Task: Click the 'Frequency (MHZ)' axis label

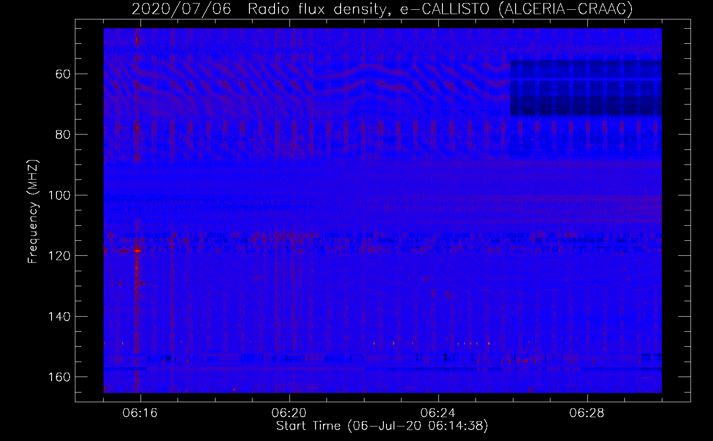Action: click(33, 211)
